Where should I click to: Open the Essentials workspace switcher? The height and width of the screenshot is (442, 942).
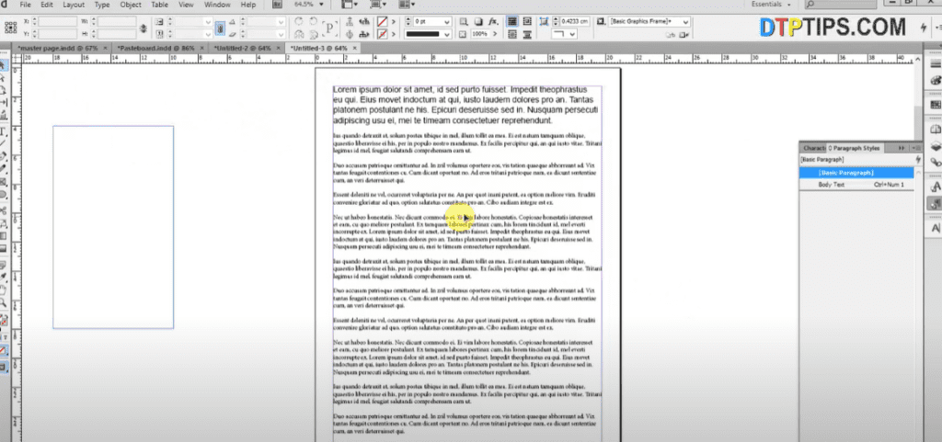pos(772,5)
